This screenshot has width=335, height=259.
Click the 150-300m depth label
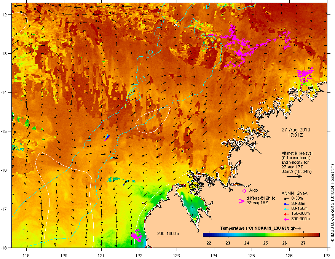(x=300, y=213)
